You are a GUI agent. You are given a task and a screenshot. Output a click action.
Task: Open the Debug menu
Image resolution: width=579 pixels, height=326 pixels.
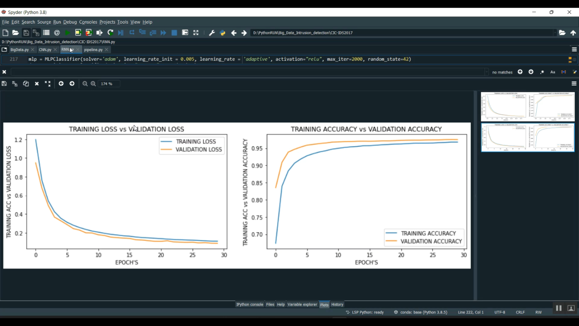coord(70,22)
